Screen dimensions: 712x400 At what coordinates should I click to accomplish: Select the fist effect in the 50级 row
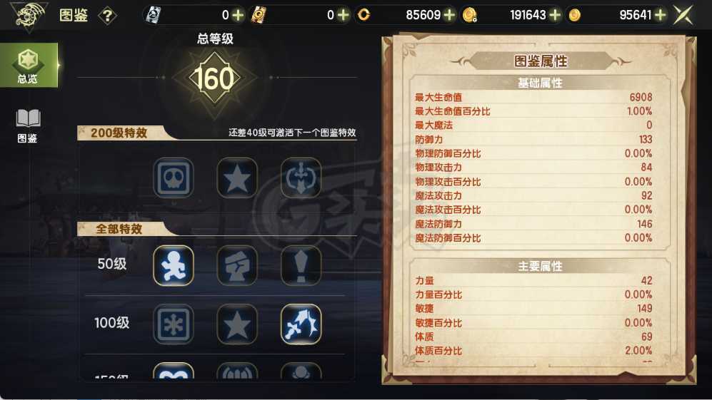[237, 265]
